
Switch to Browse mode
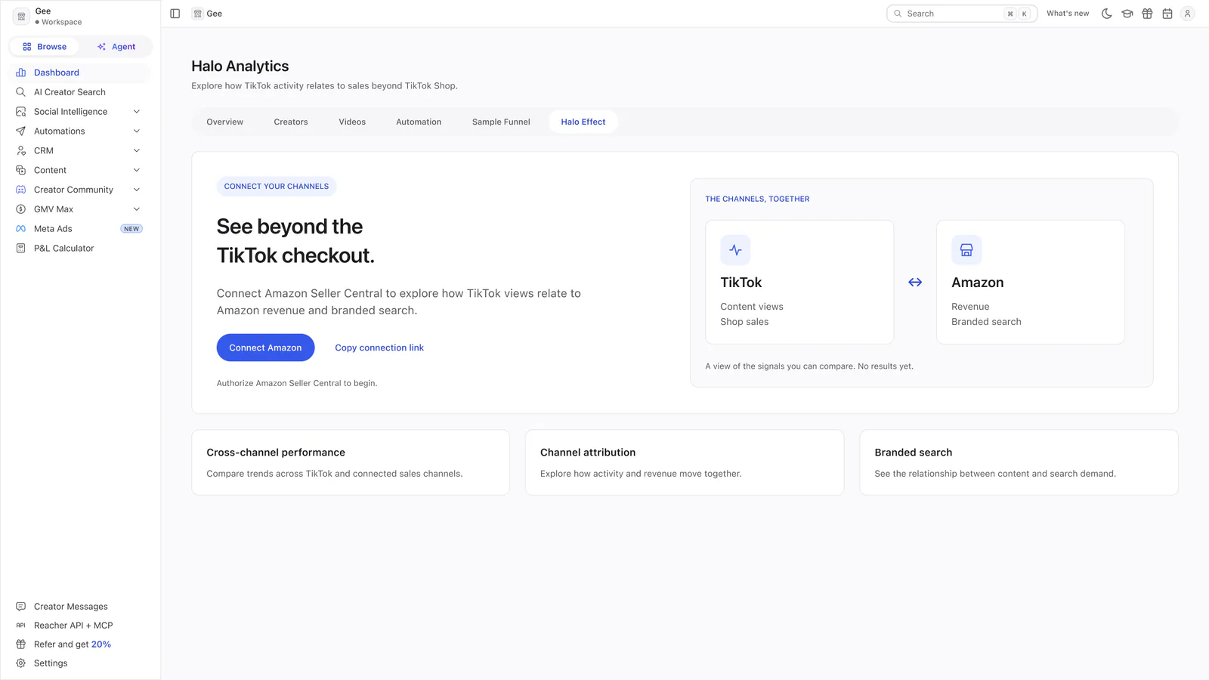click(45, 47)
